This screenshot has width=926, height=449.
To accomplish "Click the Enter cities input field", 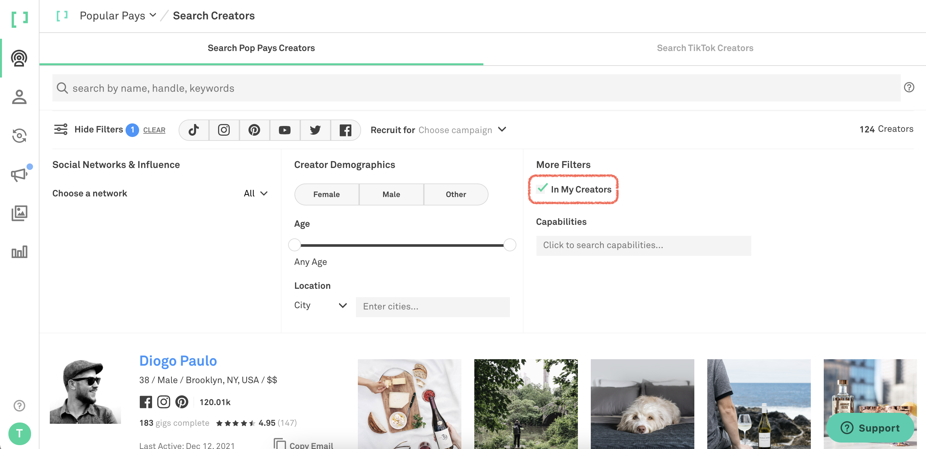I will coord(433,307).
